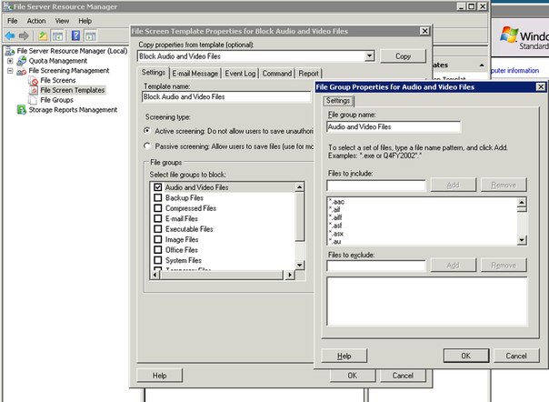Select the Active screening radio button
This screenshot has width=549, height=402.
click(147, 131)
